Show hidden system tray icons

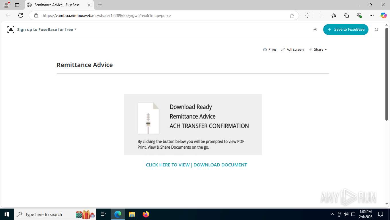coord(332,214)
